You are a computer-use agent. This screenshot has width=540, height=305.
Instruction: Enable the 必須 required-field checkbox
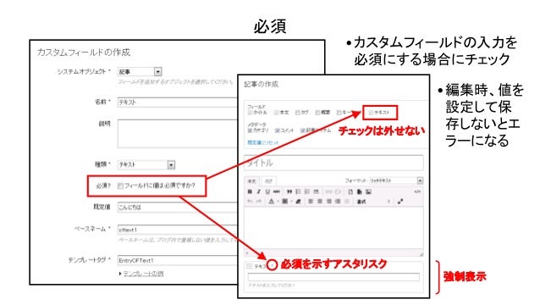click(x=120, y=186)
